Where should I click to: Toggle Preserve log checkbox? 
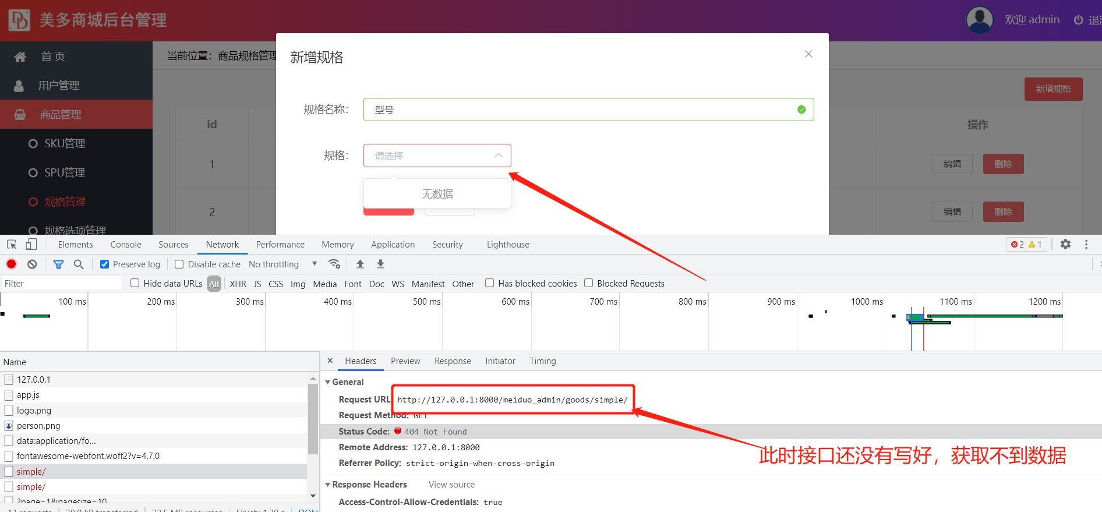(x=105, y=264)
